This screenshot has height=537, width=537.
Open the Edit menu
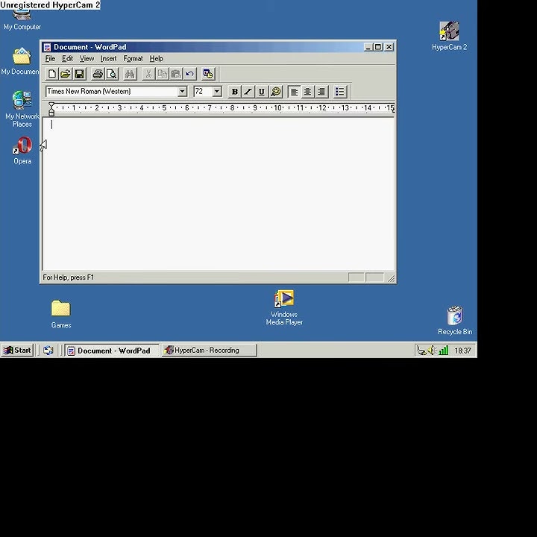[67, 59]
